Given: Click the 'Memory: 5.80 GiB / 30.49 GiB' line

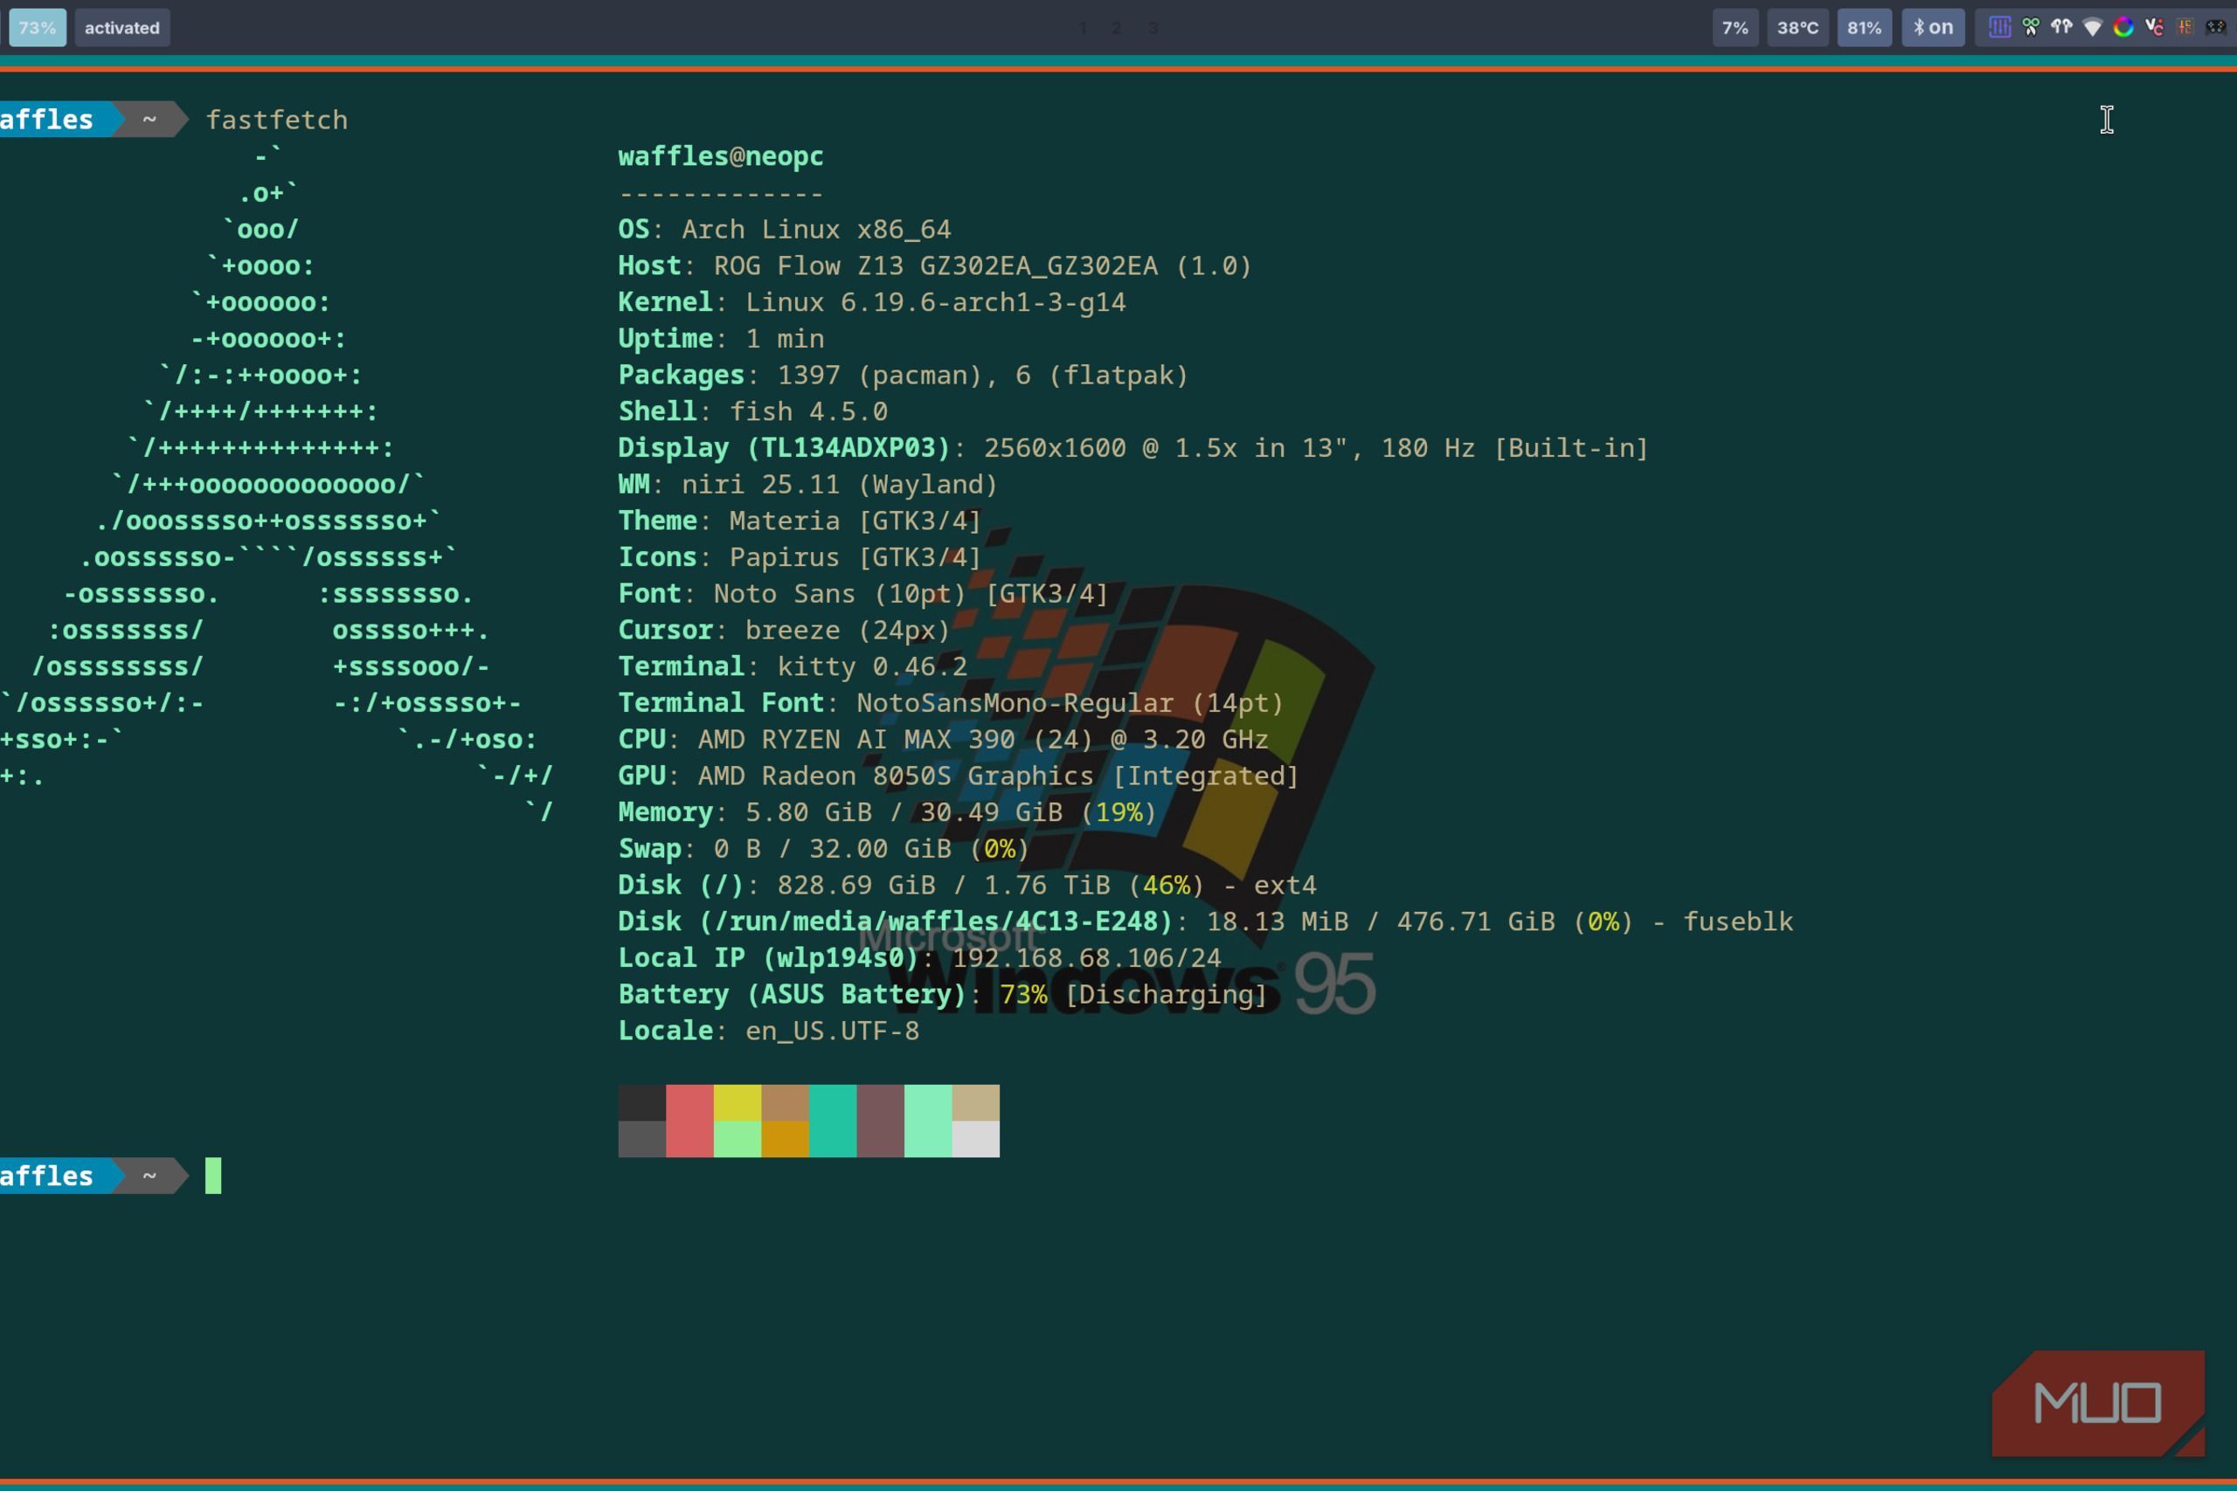Looking at the screenshot, I should tap(888, 812).
